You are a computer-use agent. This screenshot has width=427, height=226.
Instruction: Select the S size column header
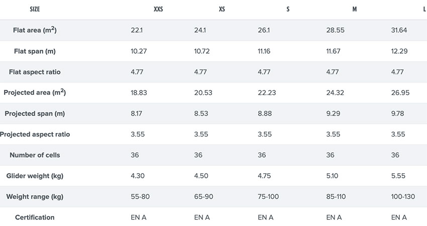[x=288, y=9]
